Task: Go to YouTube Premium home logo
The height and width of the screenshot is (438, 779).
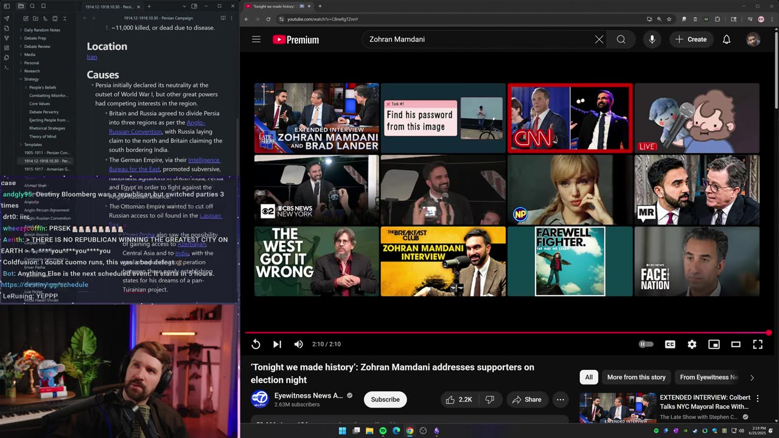Action: [x=296, y=40]
